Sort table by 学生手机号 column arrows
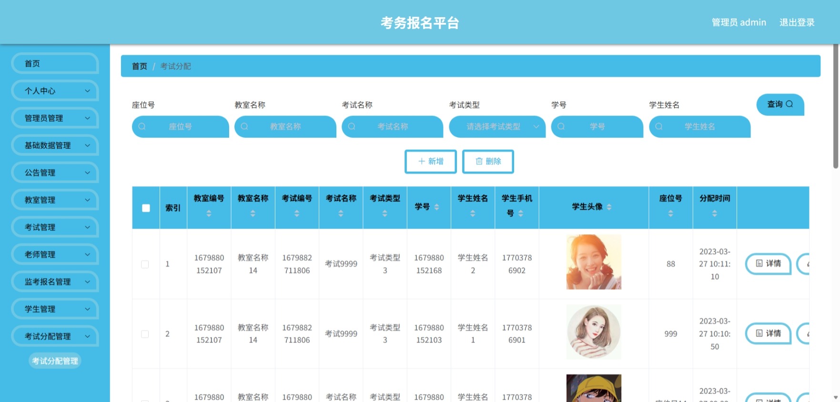840x402 pixels. point(521,214)
